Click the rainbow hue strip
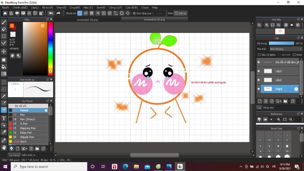Viewport: 304px width, 171px height. coord(50,48)
